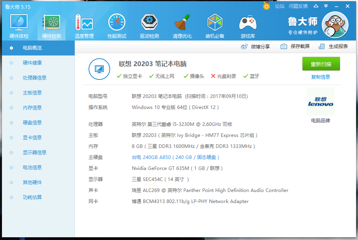Share via 微博分享
Image resolution: width=358 pixels, height=240 pixels.
255,46
